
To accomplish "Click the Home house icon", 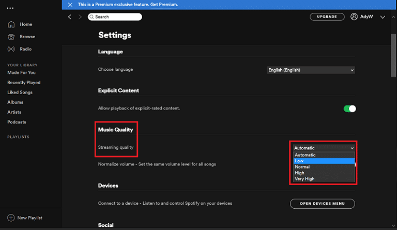I will pyautogui.click(x=11, y=24).
